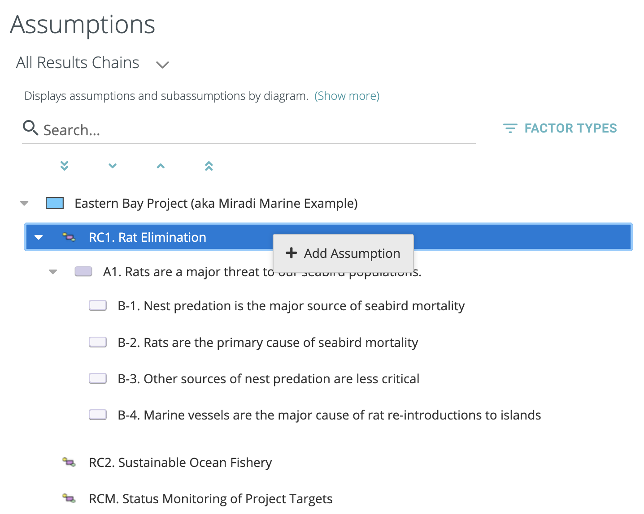Click into the Search field

(x=256, y=130)
